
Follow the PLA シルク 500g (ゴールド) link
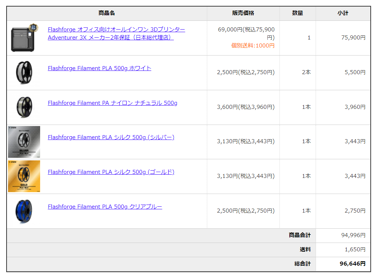[x=111, y=172]
